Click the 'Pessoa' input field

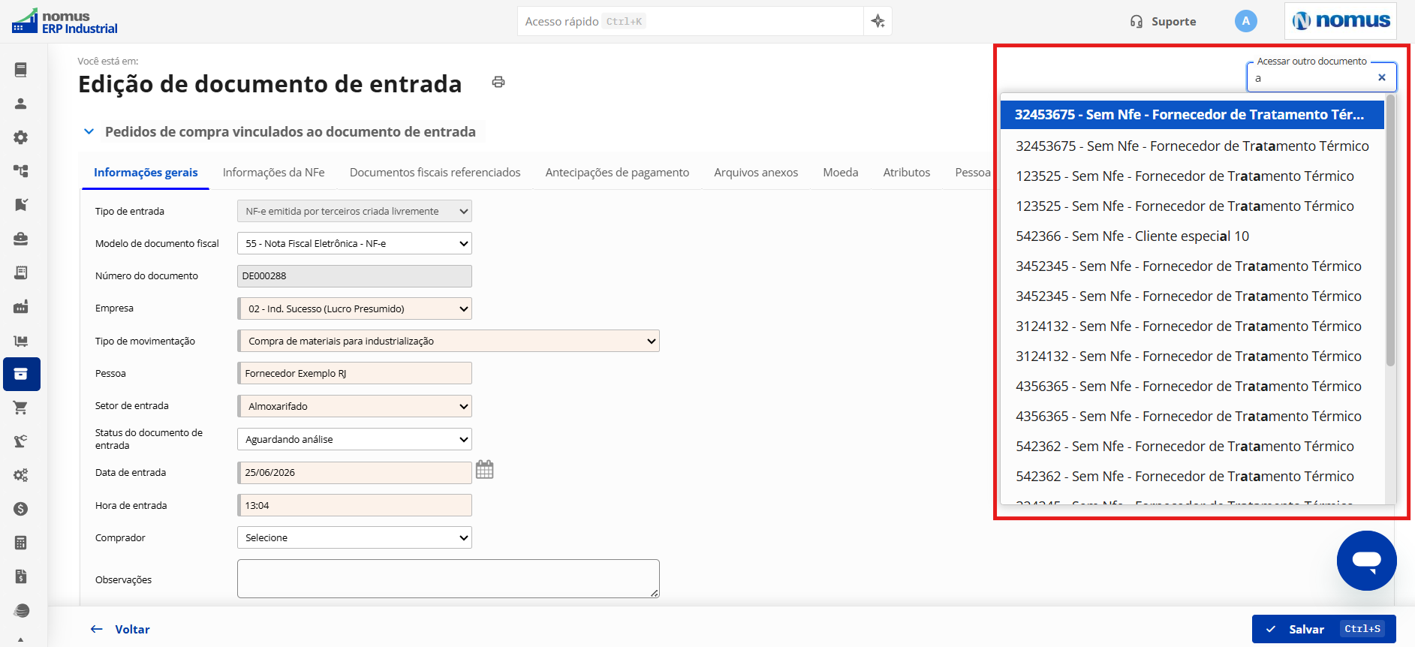coord(354,373)
